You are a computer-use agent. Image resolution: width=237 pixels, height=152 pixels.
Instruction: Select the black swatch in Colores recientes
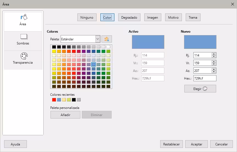[74, 100]
